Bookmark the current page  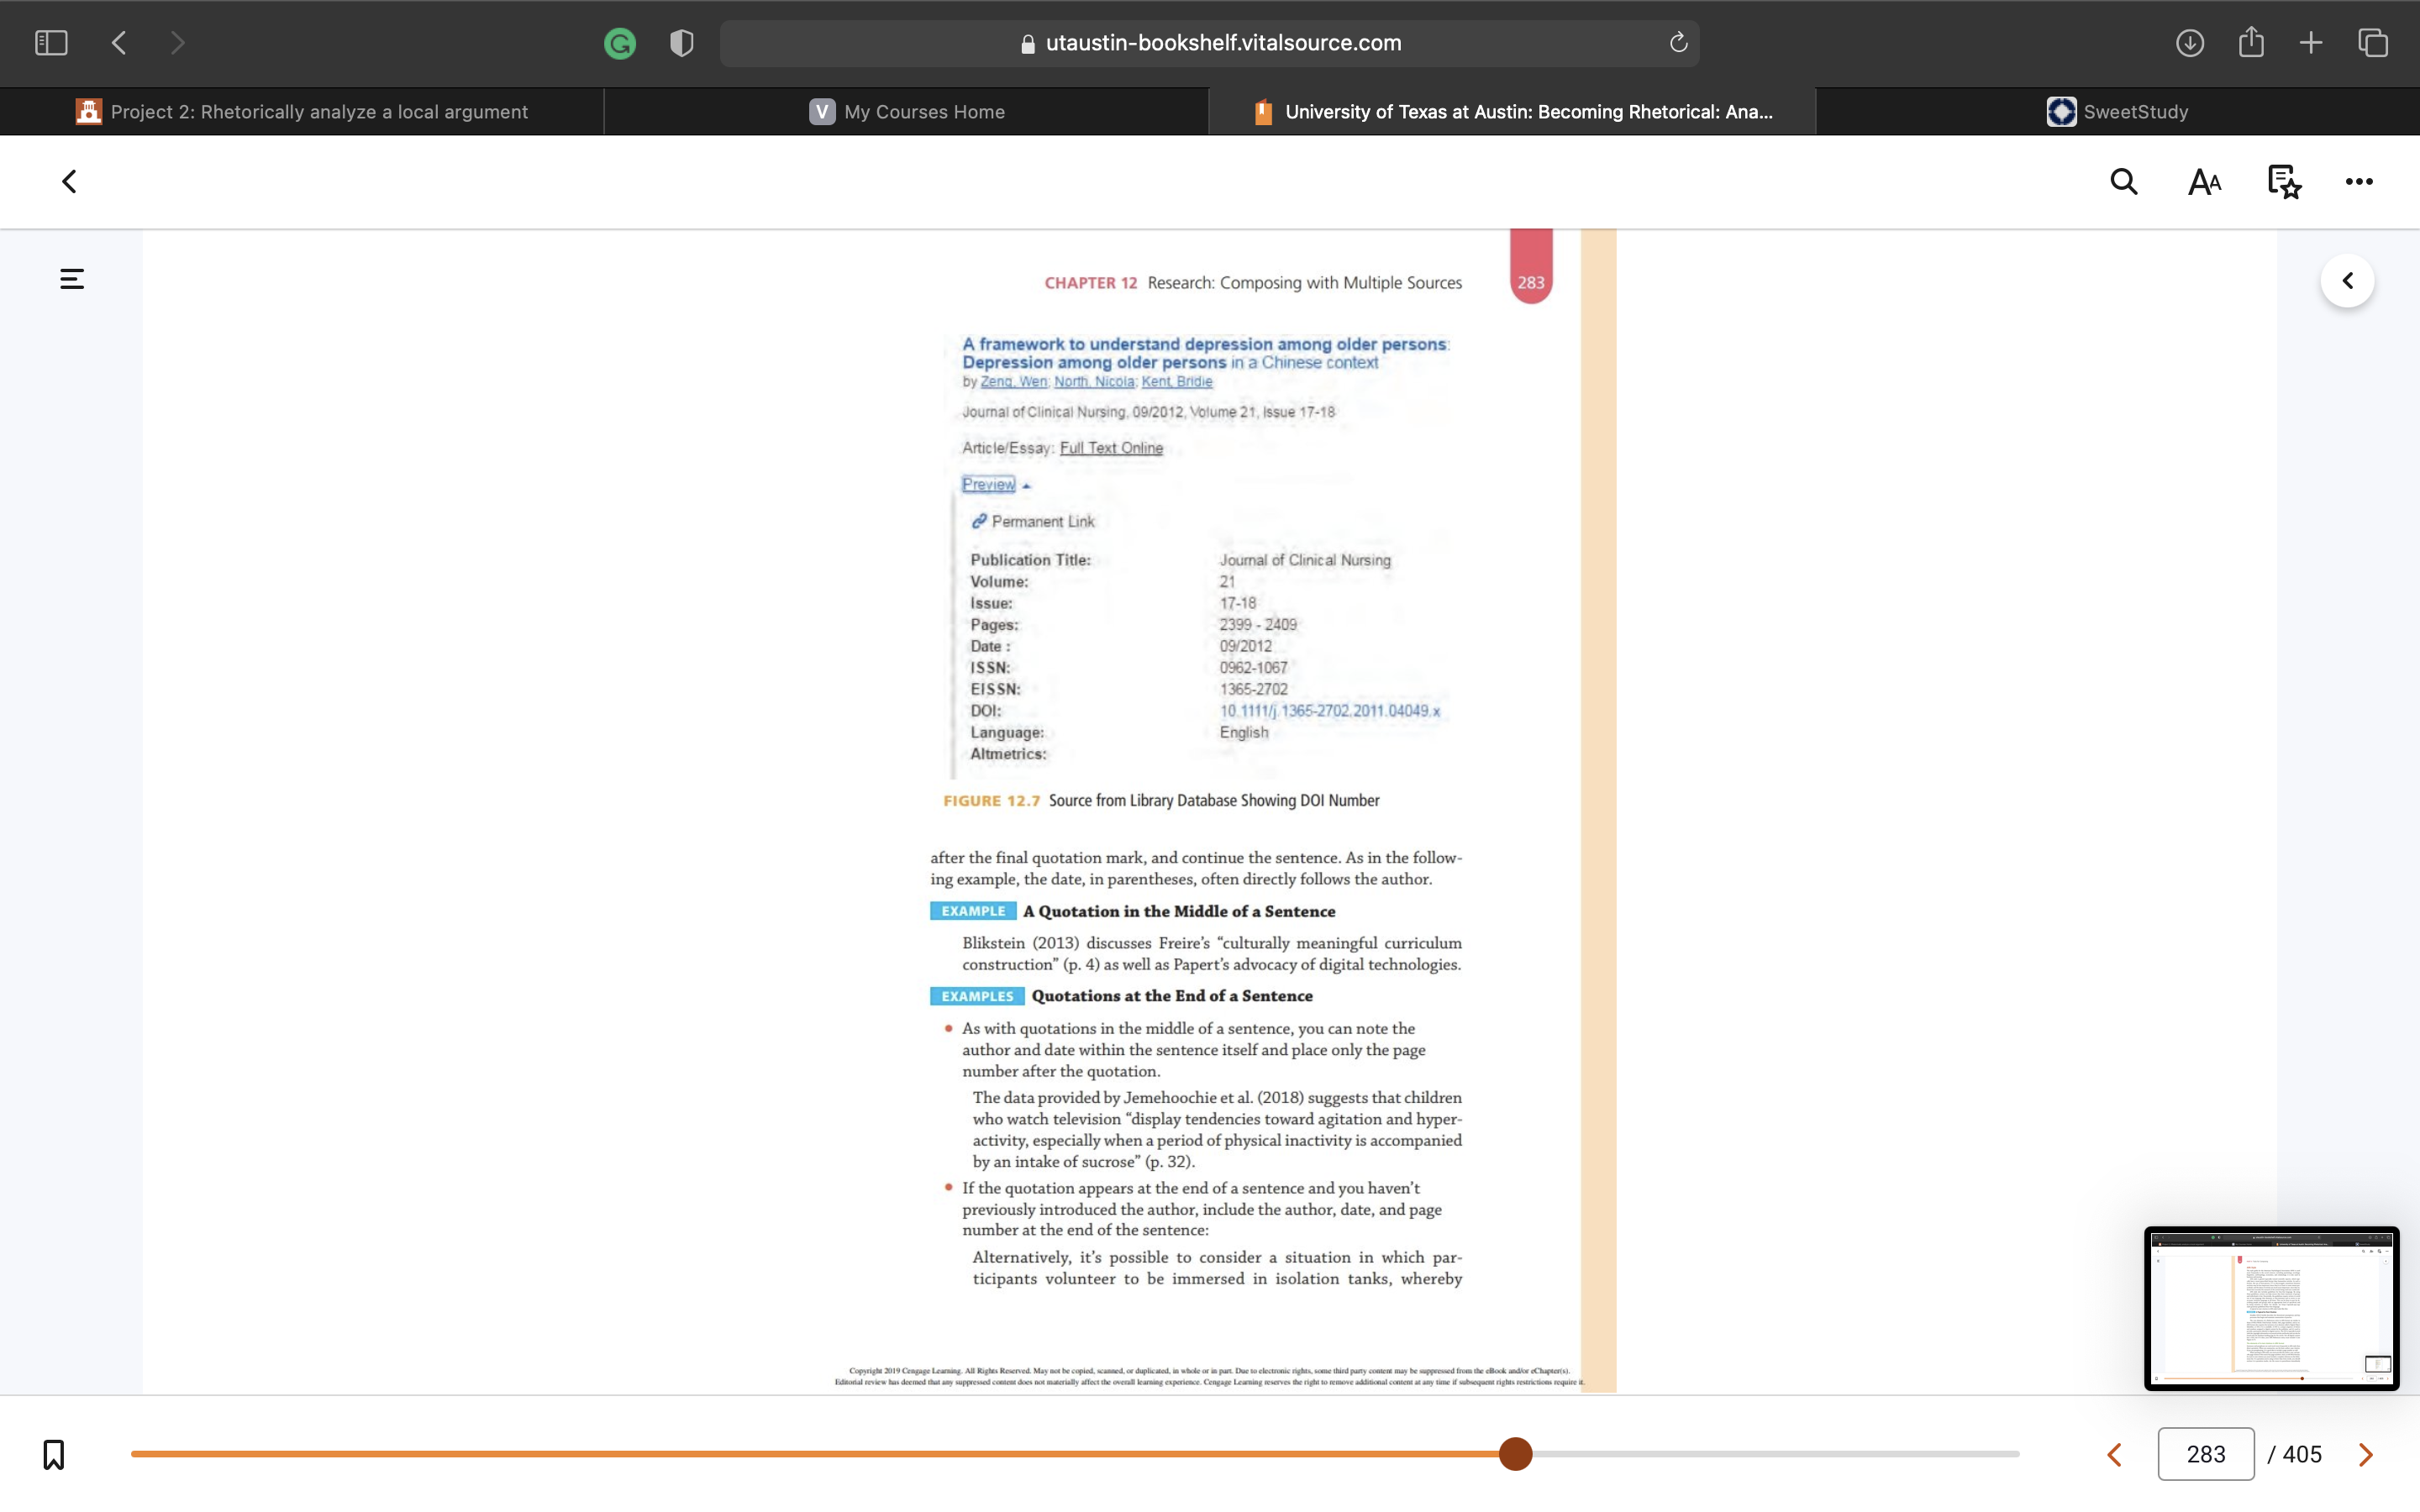(54, 1454)
